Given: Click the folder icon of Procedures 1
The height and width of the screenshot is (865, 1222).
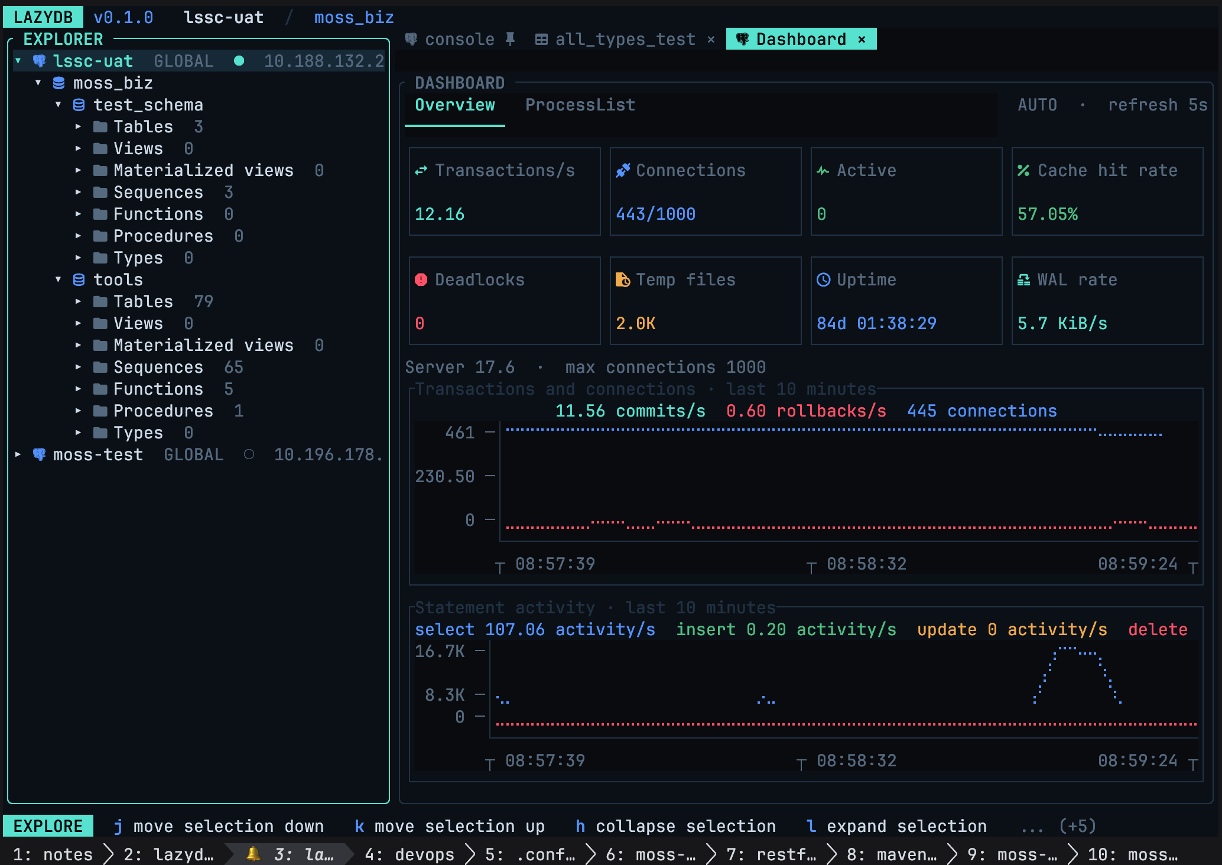Looking at the screenshot, I should [100, 411].
